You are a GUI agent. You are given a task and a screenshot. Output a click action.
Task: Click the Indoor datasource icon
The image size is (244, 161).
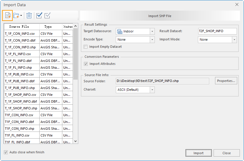(119, 31)
